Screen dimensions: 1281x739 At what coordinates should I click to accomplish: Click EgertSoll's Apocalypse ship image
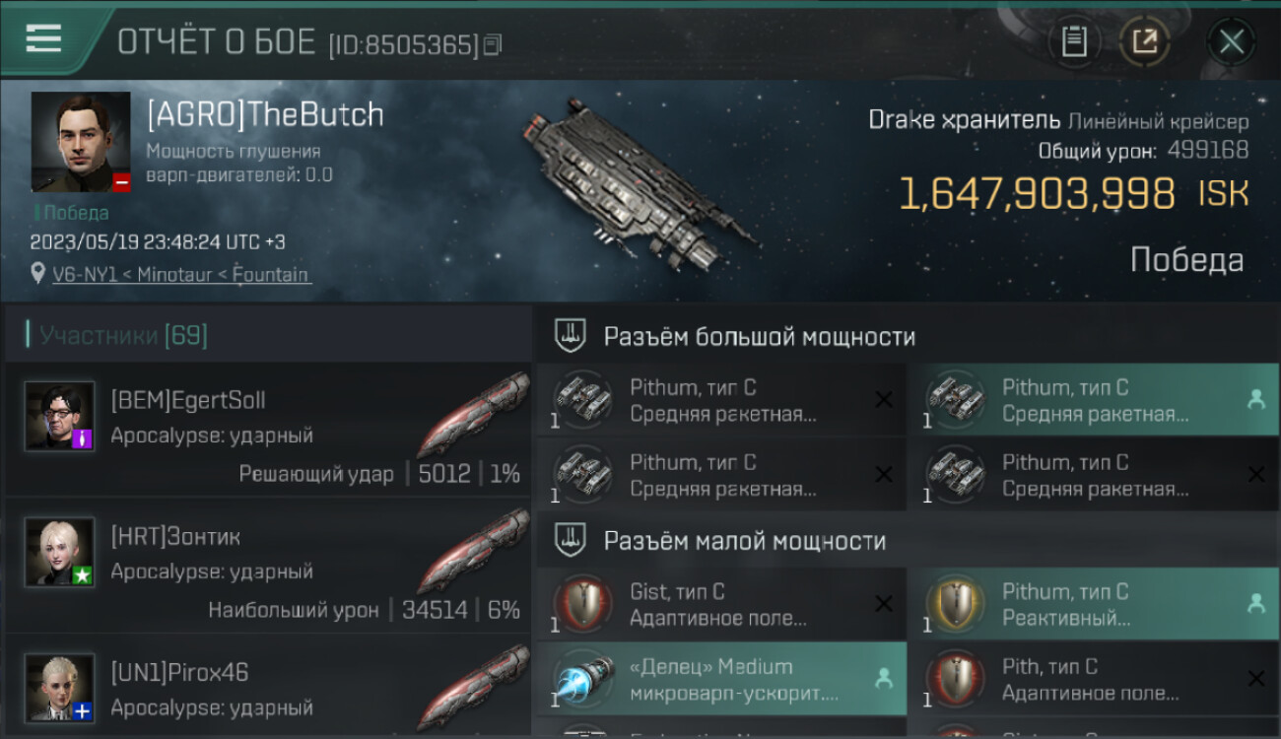[x=473, y=416]
